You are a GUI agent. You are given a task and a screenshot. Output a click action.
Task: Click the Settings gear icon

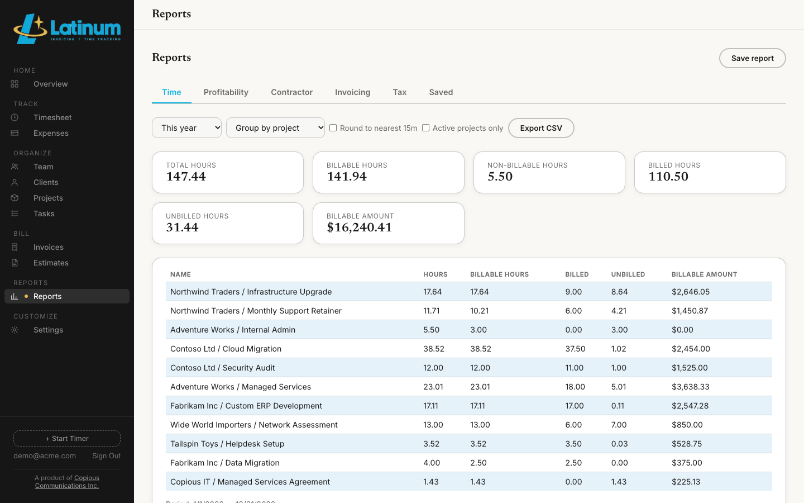(x=15, y=330)
